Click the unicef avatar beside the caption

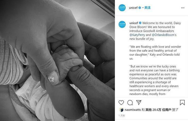point(122,24)
